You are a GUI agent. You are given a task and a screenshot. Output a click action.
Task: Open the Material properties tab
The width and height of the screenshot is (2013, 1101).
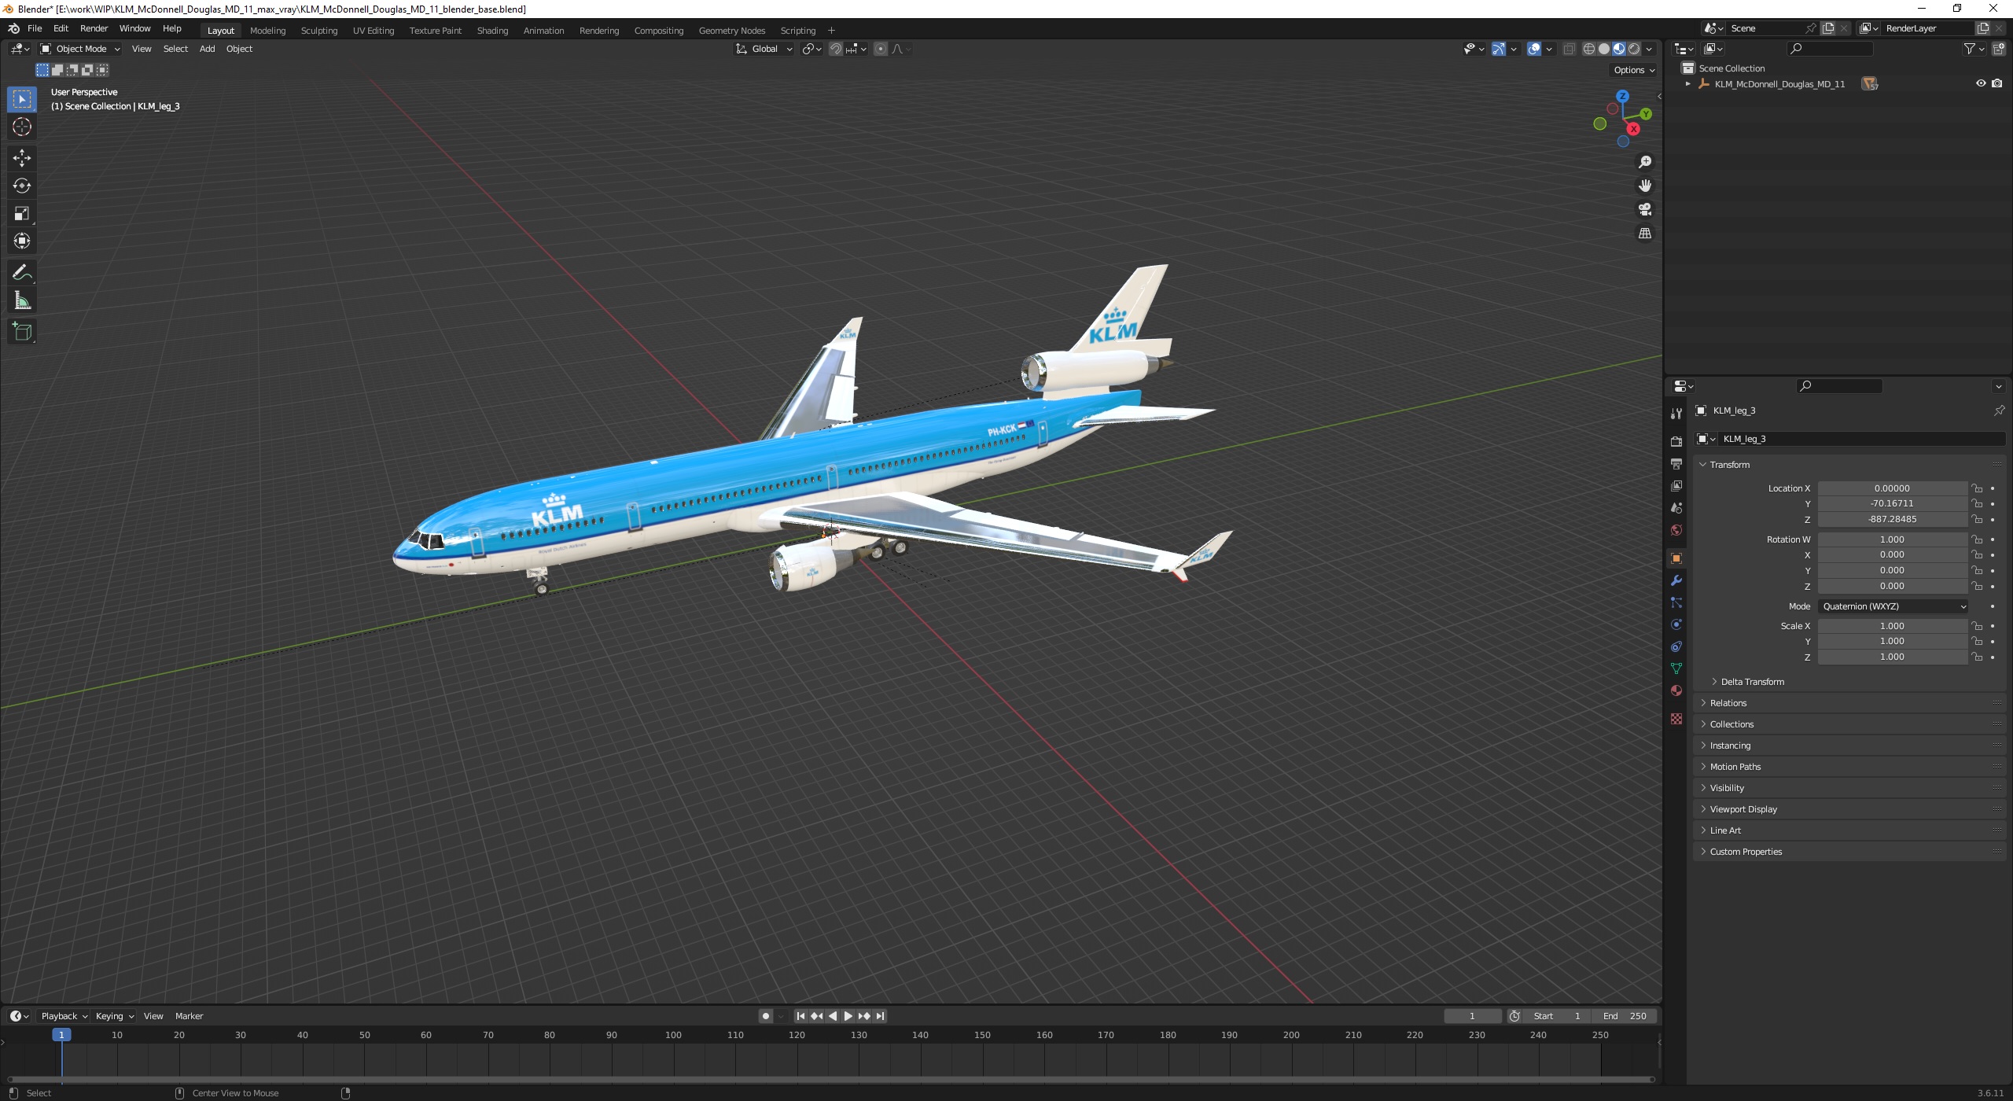1676,690
